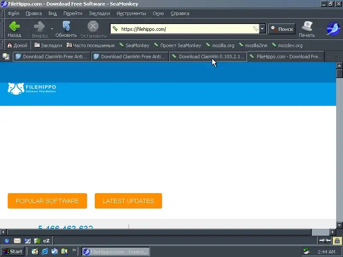
Task: Open the Вид menu
Action: [x=52, y=13]
